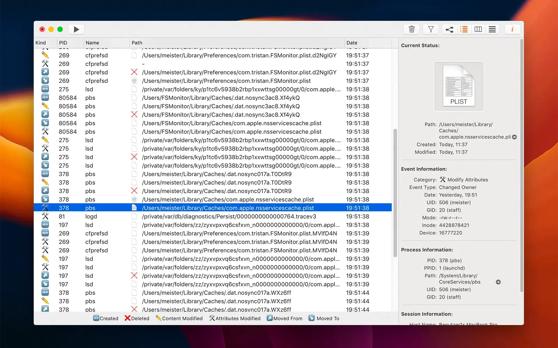Click the tools icon on logd row
Image resolution: width=558 pixels, height=348 pixels.
(x=45, y=216)
